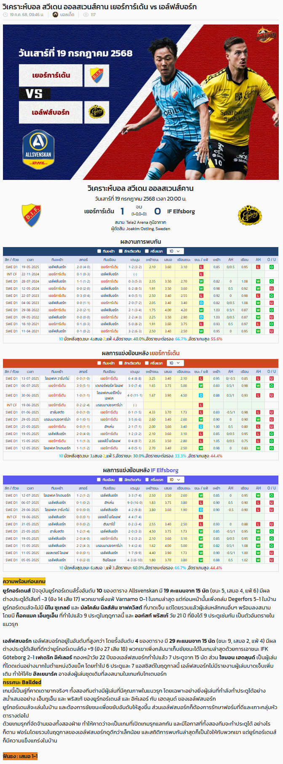
Task: Click the clock icon beside the post date
Action: (5, 14)
